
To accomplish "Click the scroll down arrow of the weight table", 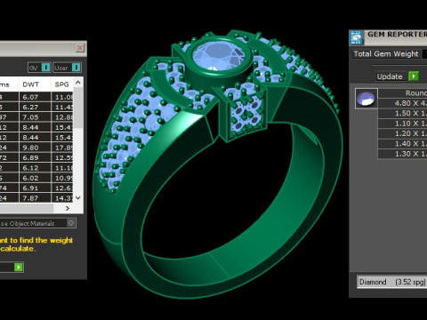I will pyautogui.click(x=78, y=197).
